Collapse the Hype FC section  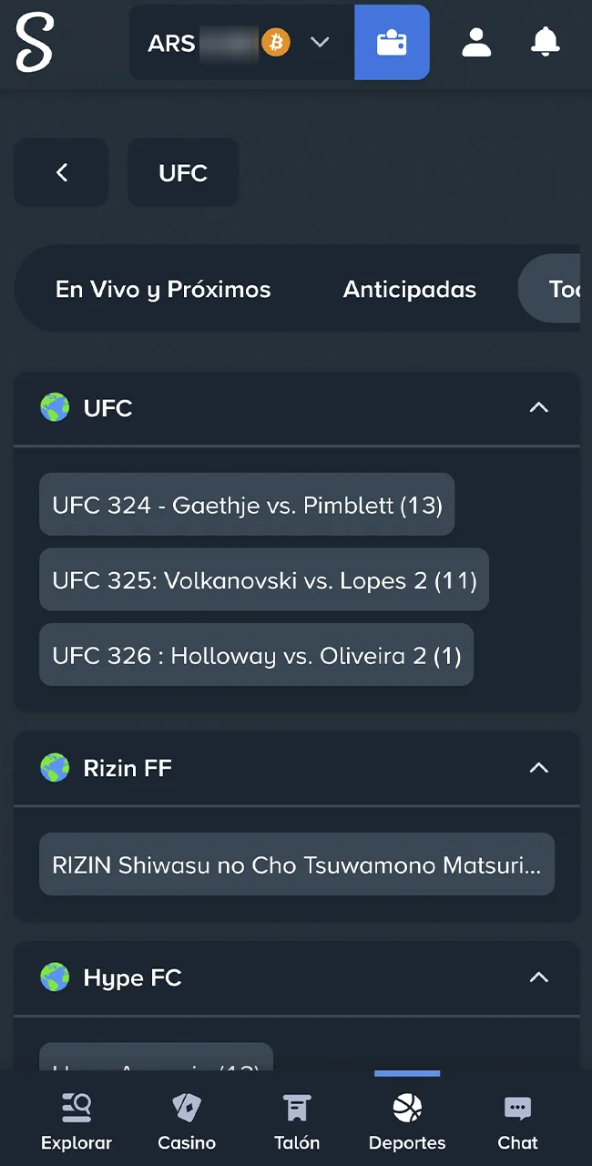(538, 977)
